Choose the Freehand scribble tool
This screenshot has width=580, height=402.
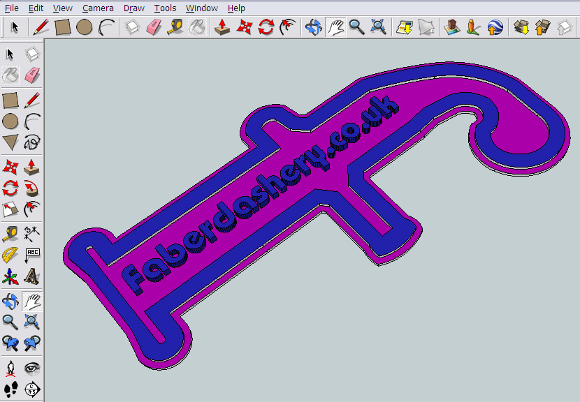click(x=32, y=142)
